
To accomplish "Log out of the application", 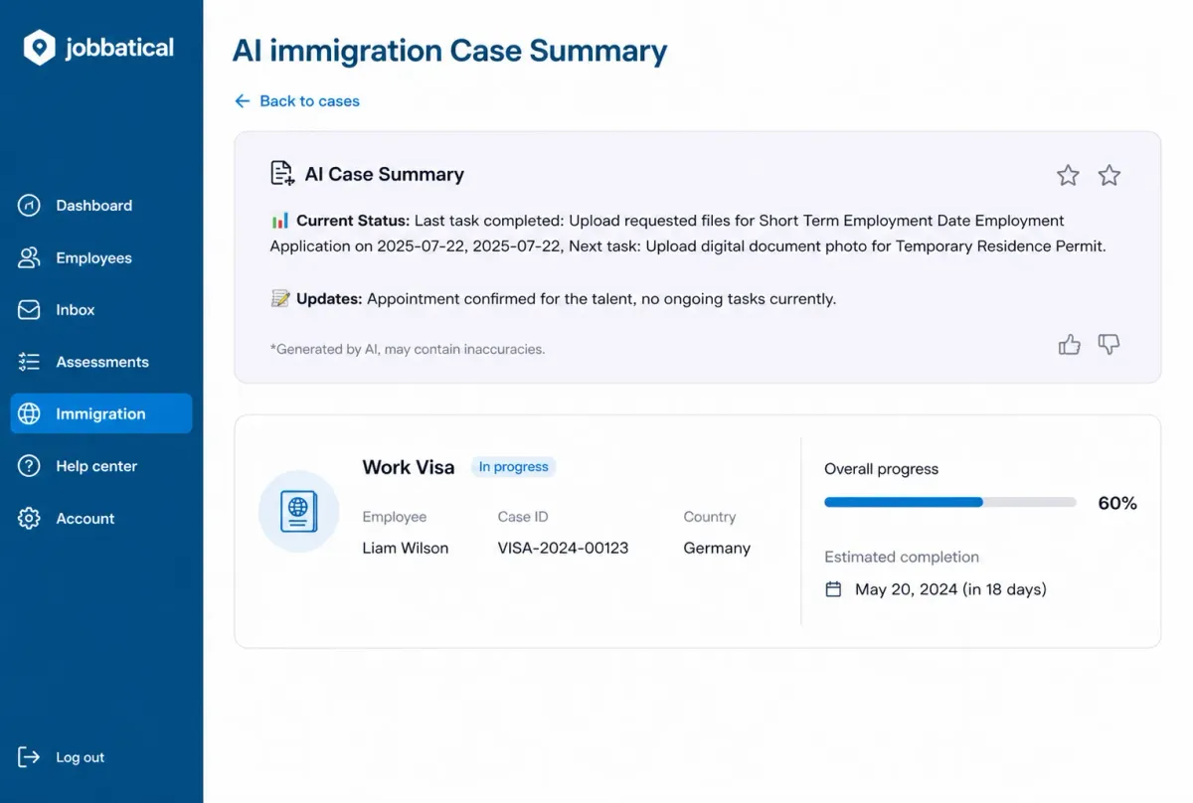I will (x=62, y=757).
